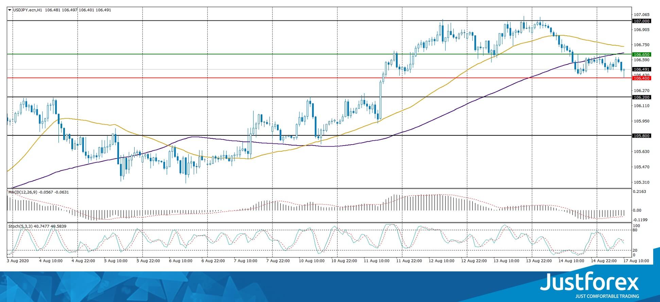Click the 7 Aug 10:00 time label
The width and height of the screenshot is (660, 302).
[x=246, y=261]
